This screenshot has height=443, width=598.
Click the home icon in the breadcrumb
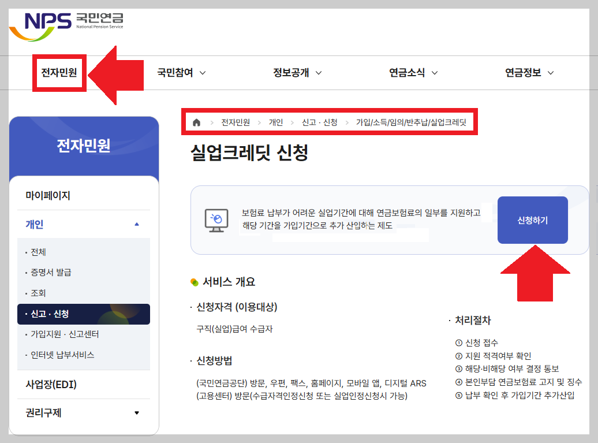196,122
